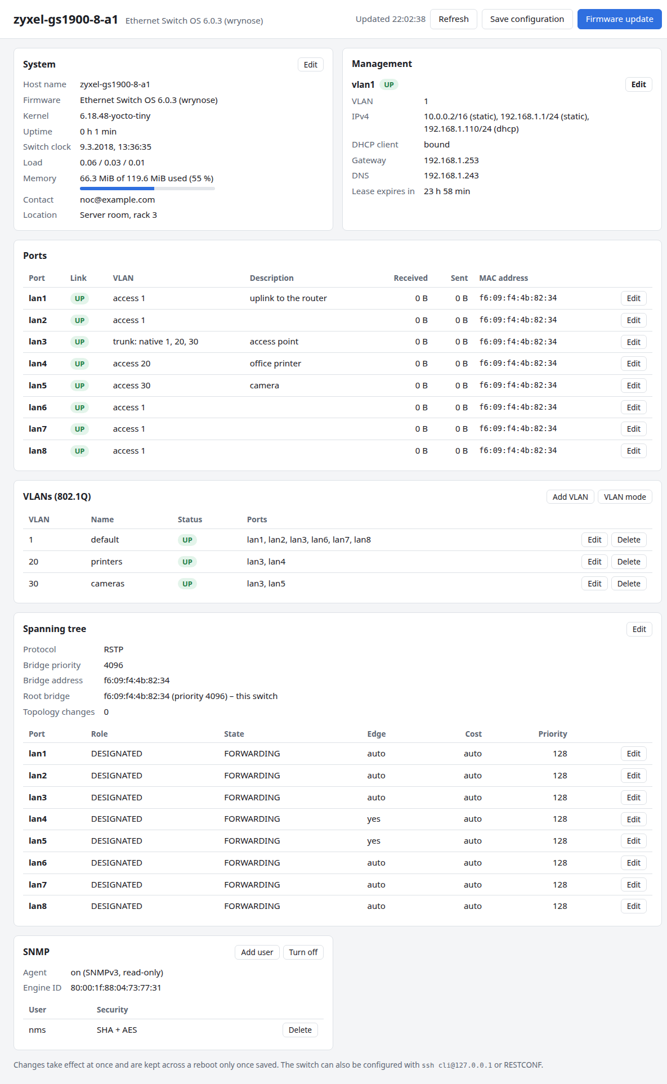The height and width of the screenshot is (1084, 667).
Task: Open Firmware update
Action: [619, 19]
